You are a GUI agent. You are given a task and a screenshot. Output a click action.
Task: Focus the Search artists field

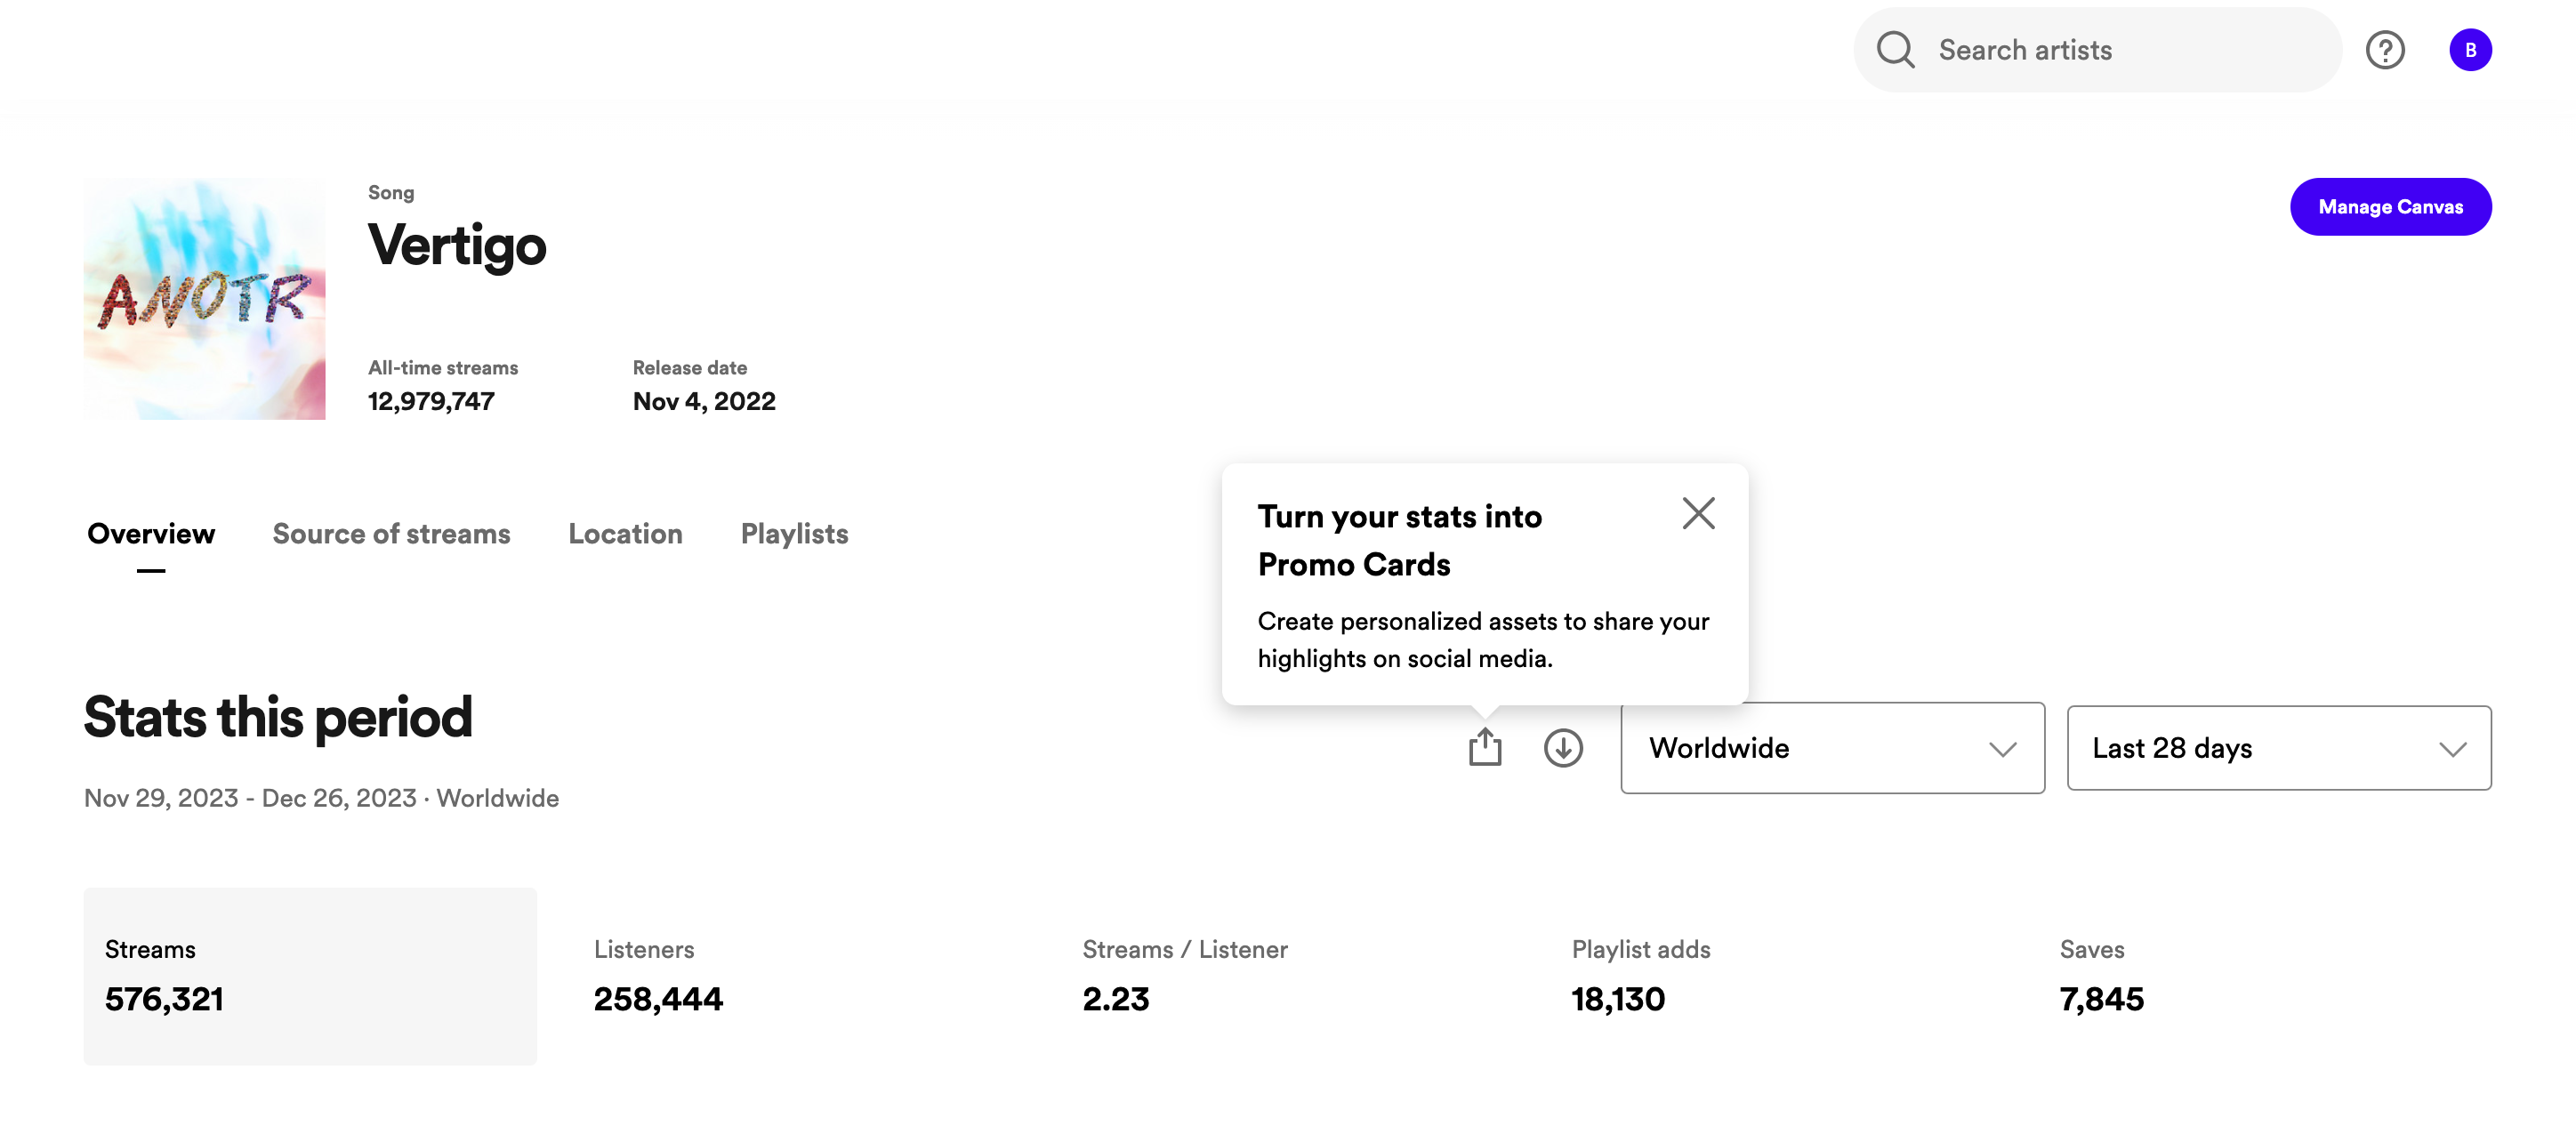click(x=2097, y=50)
